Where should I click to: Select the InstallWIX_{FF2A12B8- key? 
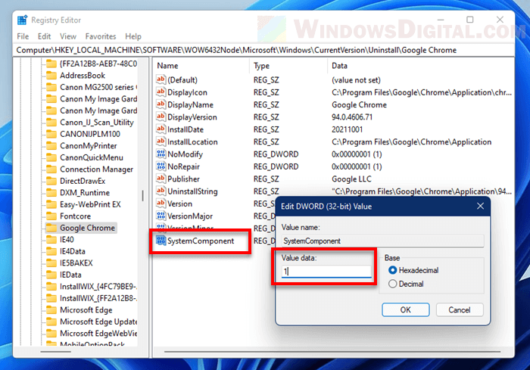click(98, 298)
